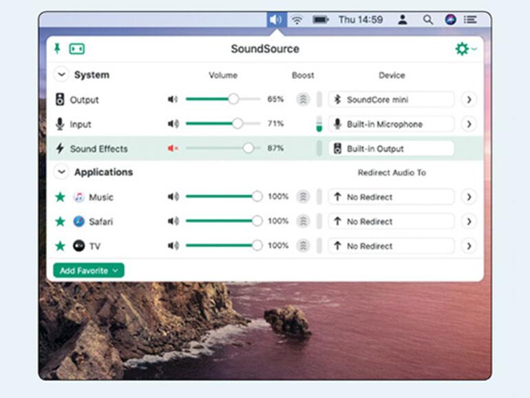Open the user account menu

tap(402, 19)
